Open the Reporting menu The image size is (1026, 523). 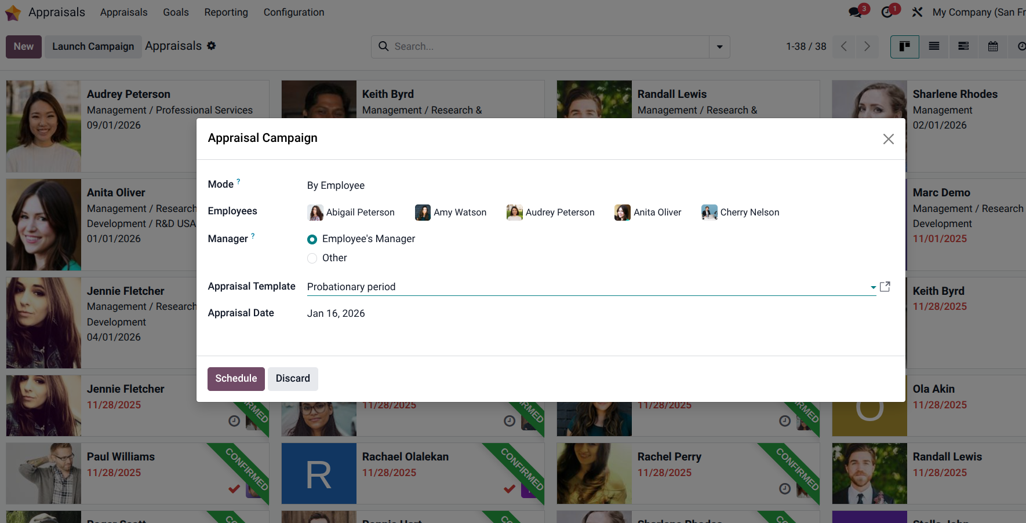pos(225,12)
